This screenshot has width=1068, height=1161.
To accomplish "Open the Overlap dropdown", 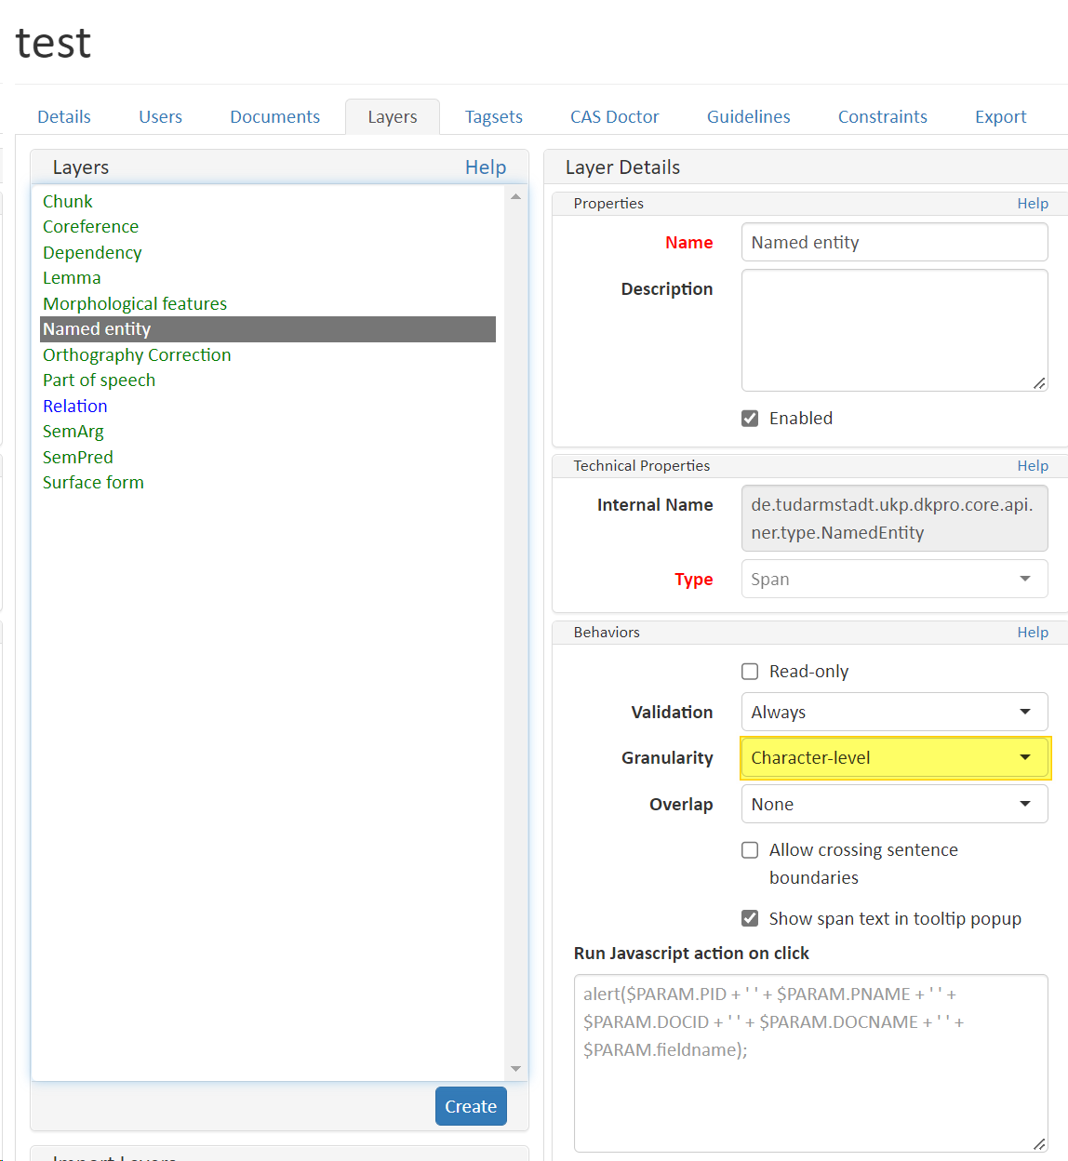I will pos(893,804).
